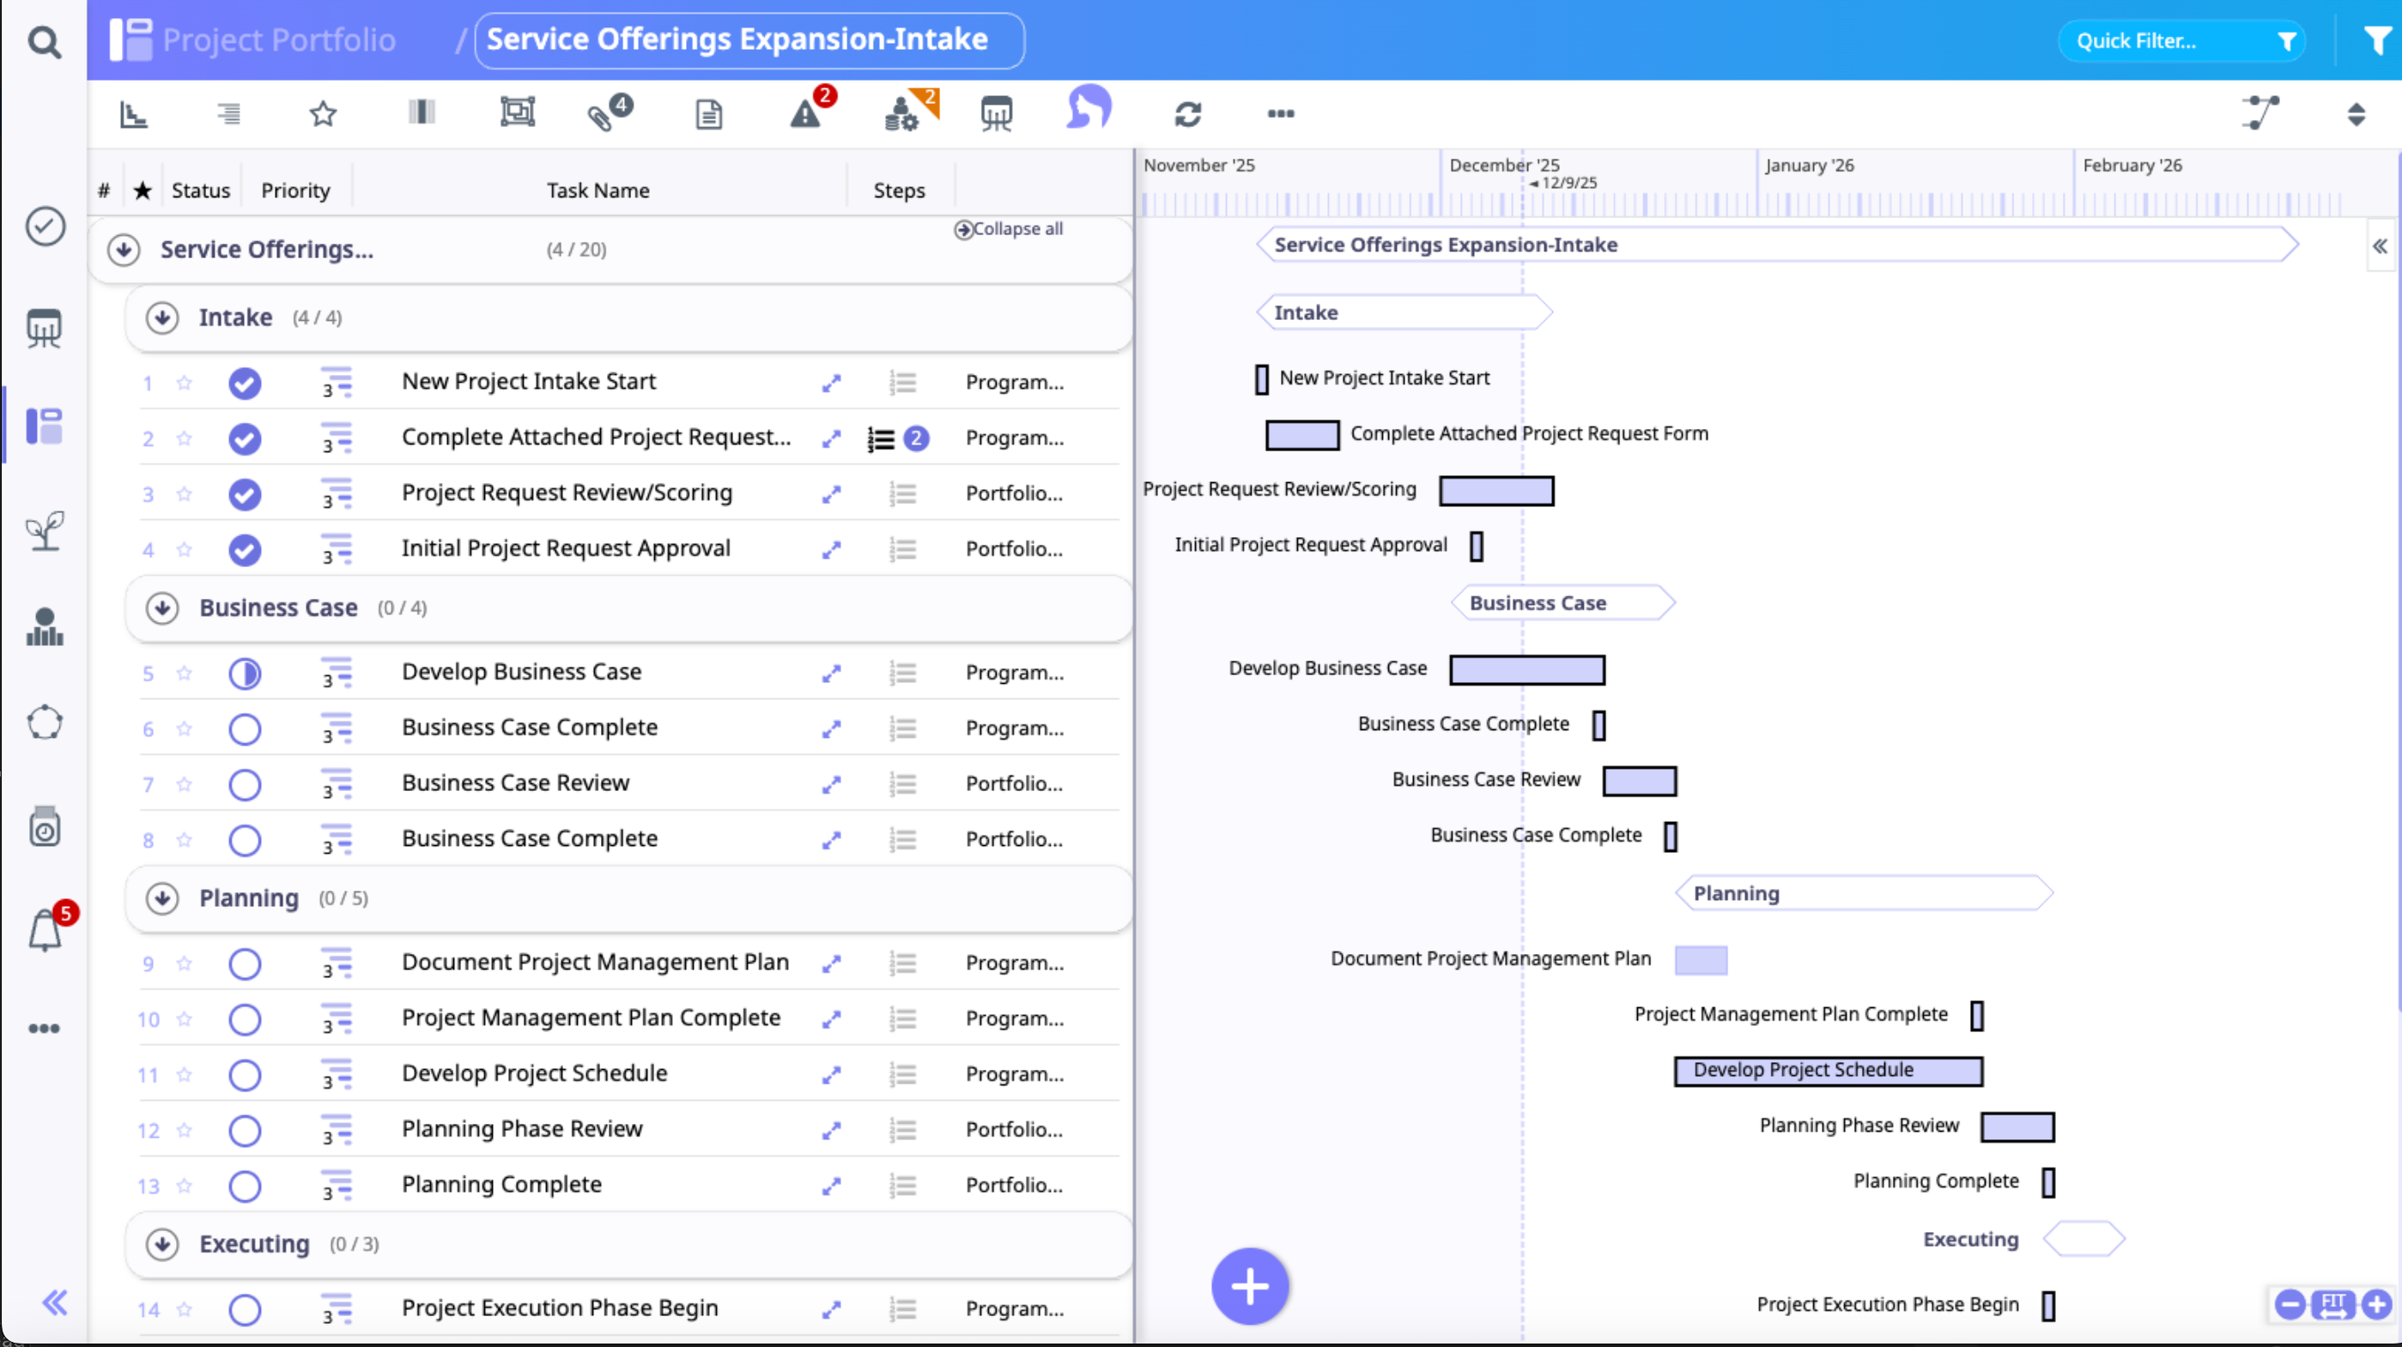
Task: Click the search magnifier icon in sidebar
Action: (x=44, y=42)
